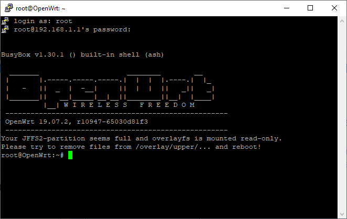Click the PuTTY icon beside 'login as: root'
Viewport: 347px width, 219px height.
point(5,21)
